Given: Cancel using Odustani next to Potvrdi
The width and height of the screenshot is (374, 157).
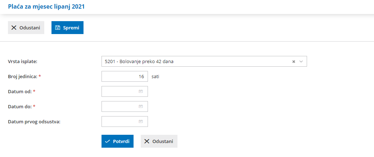Looking at the screenshot, I should point(159,141).
